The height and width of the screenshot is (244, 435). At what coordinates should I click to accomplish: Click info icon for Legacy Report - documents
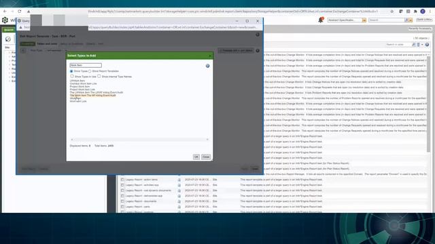(x=179, y=201)
